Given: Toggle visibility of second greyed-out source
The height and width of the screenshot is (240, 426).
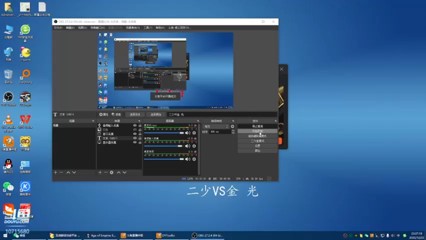Looking at the screenshot, I should pos(135,130).
